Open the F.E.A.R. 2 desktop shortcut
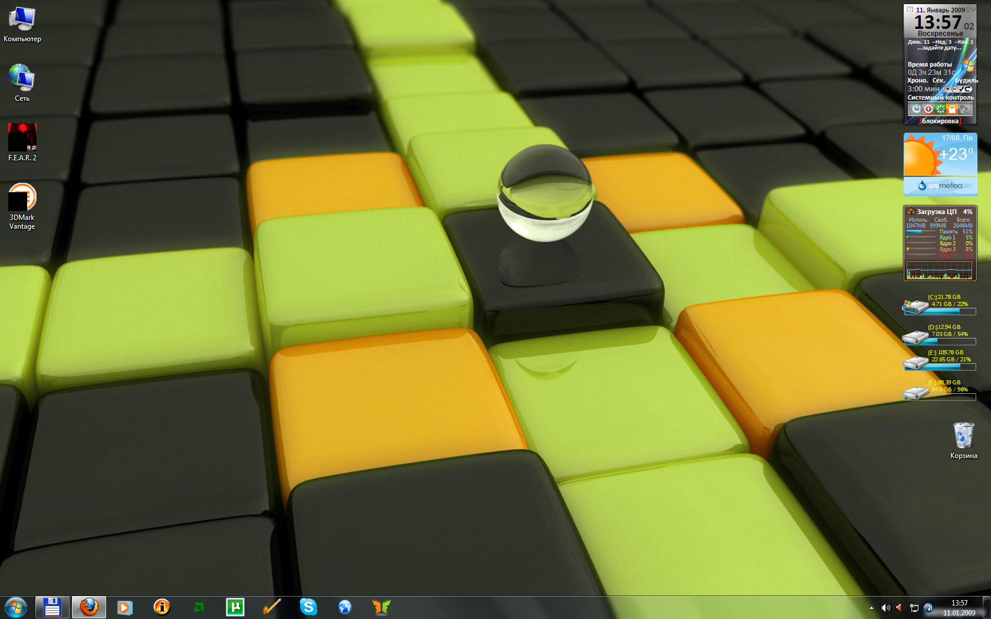 pyautogui.click(x=22, y=138)
